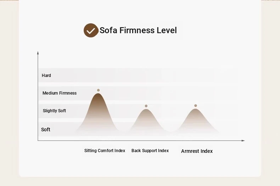Select the "Soft" firmness level label
280x186 pixels.
pyautogui.click(x=46, y=130)
